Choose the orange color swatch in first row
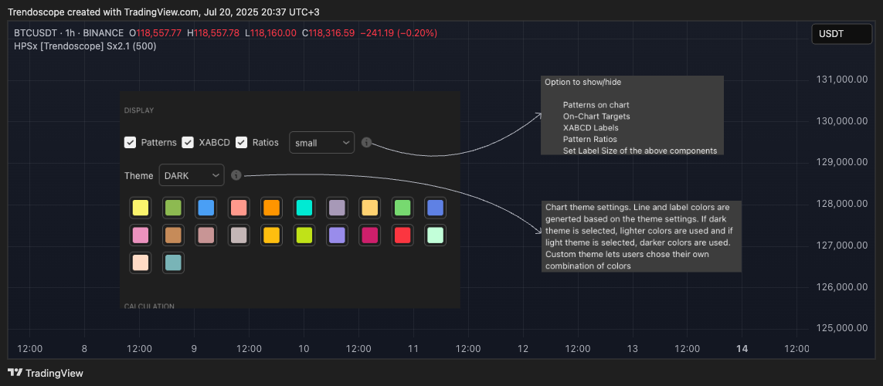 271,208
